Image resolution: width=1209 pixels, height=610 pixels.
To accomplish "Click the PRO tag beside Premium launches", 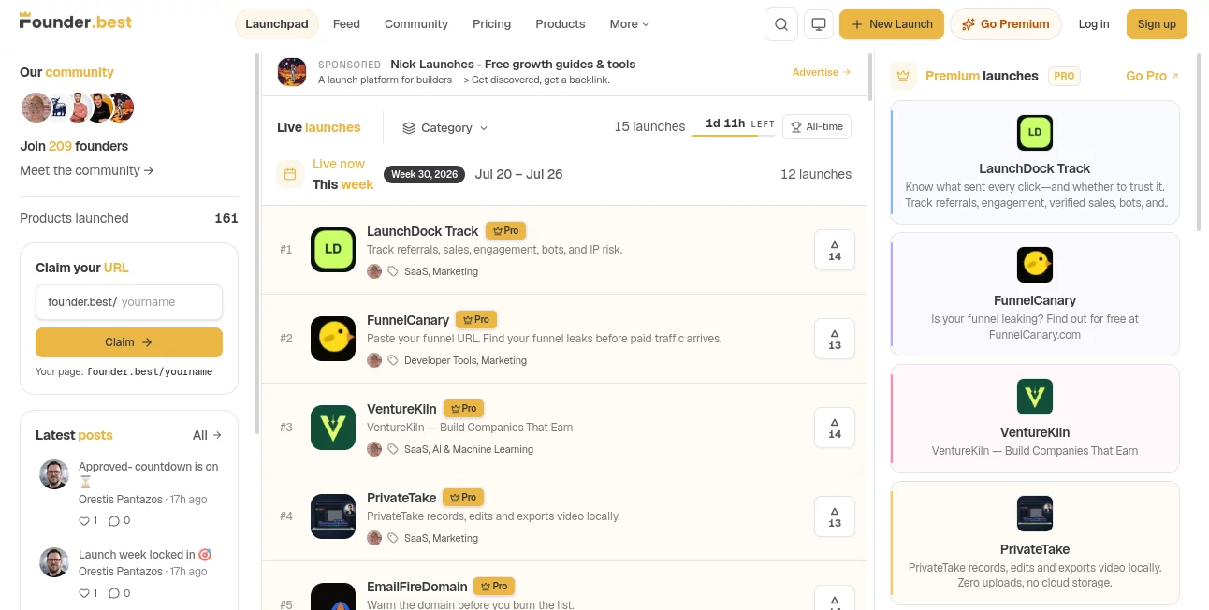I will tap(1064, 76).
